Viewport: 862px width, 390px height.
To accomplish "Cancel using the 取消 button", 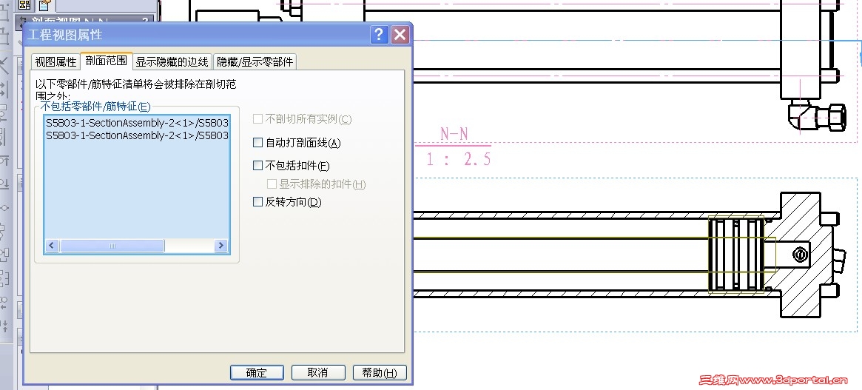I will click(317, 372).
